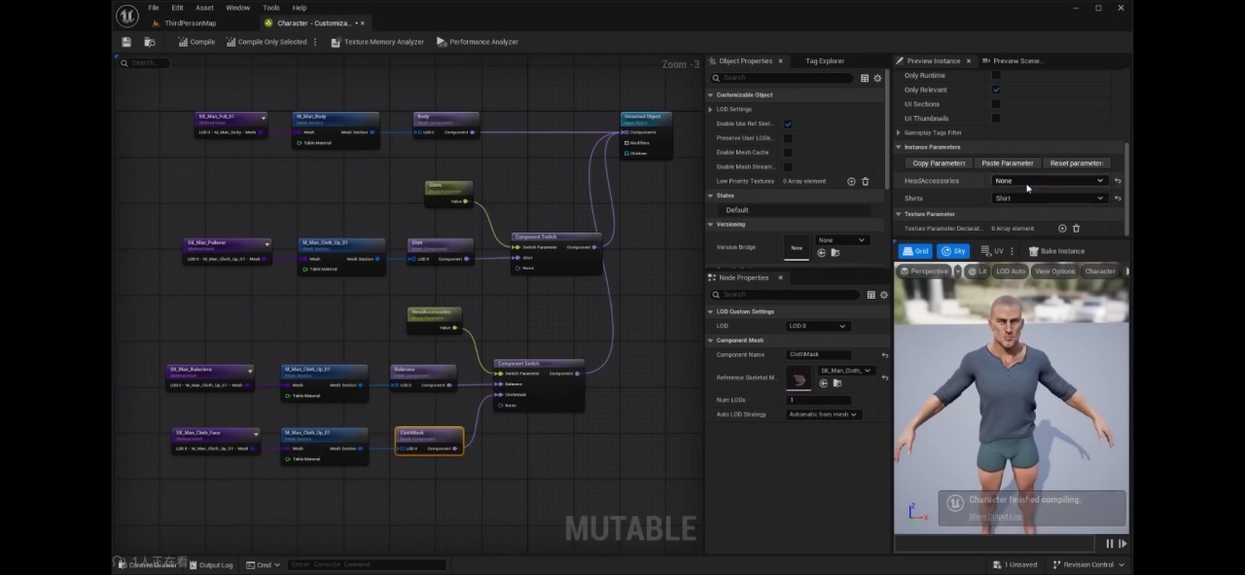The width and height of the screenshot is (1245, 575).
Task: Click the Copy Parameters button
Action: point(939,163)
